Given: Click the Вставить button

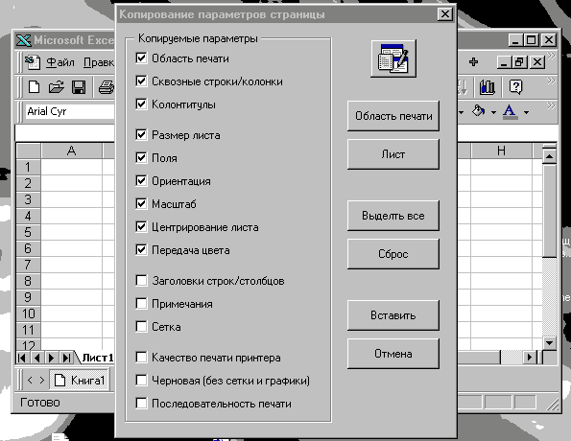Looking at the screenshot, I should (393, 315).
